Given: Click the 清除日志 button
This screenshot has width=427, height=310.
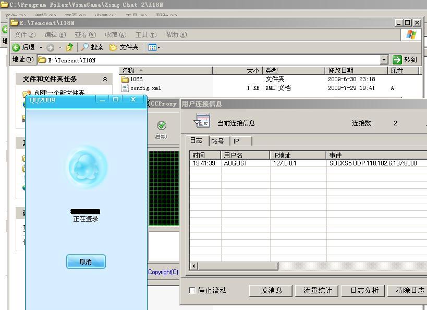Looking at the screenshot, I should click(407, 290).
